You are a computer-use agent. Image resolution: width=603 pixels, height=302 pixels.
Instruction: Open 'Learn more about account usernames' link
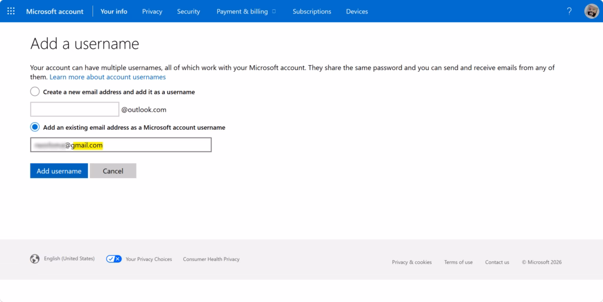click(x=108, y=77)
